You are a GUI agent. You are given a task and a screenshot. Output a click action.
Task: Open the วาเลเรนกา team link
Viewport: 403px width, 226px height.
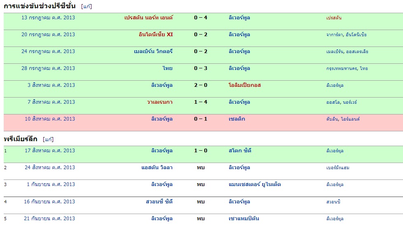(160, 102)
